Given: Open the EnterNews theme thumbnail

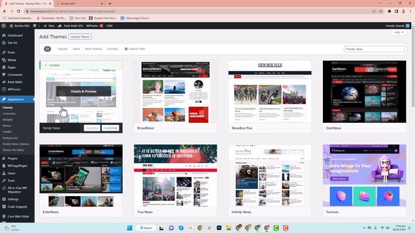Looking at the screenshot, I should [81, 175].
